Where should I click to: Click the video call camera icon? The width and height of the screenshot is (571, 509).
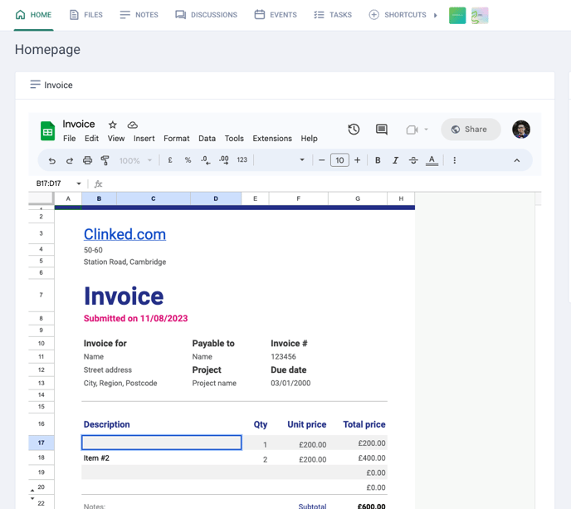point(412,130)
